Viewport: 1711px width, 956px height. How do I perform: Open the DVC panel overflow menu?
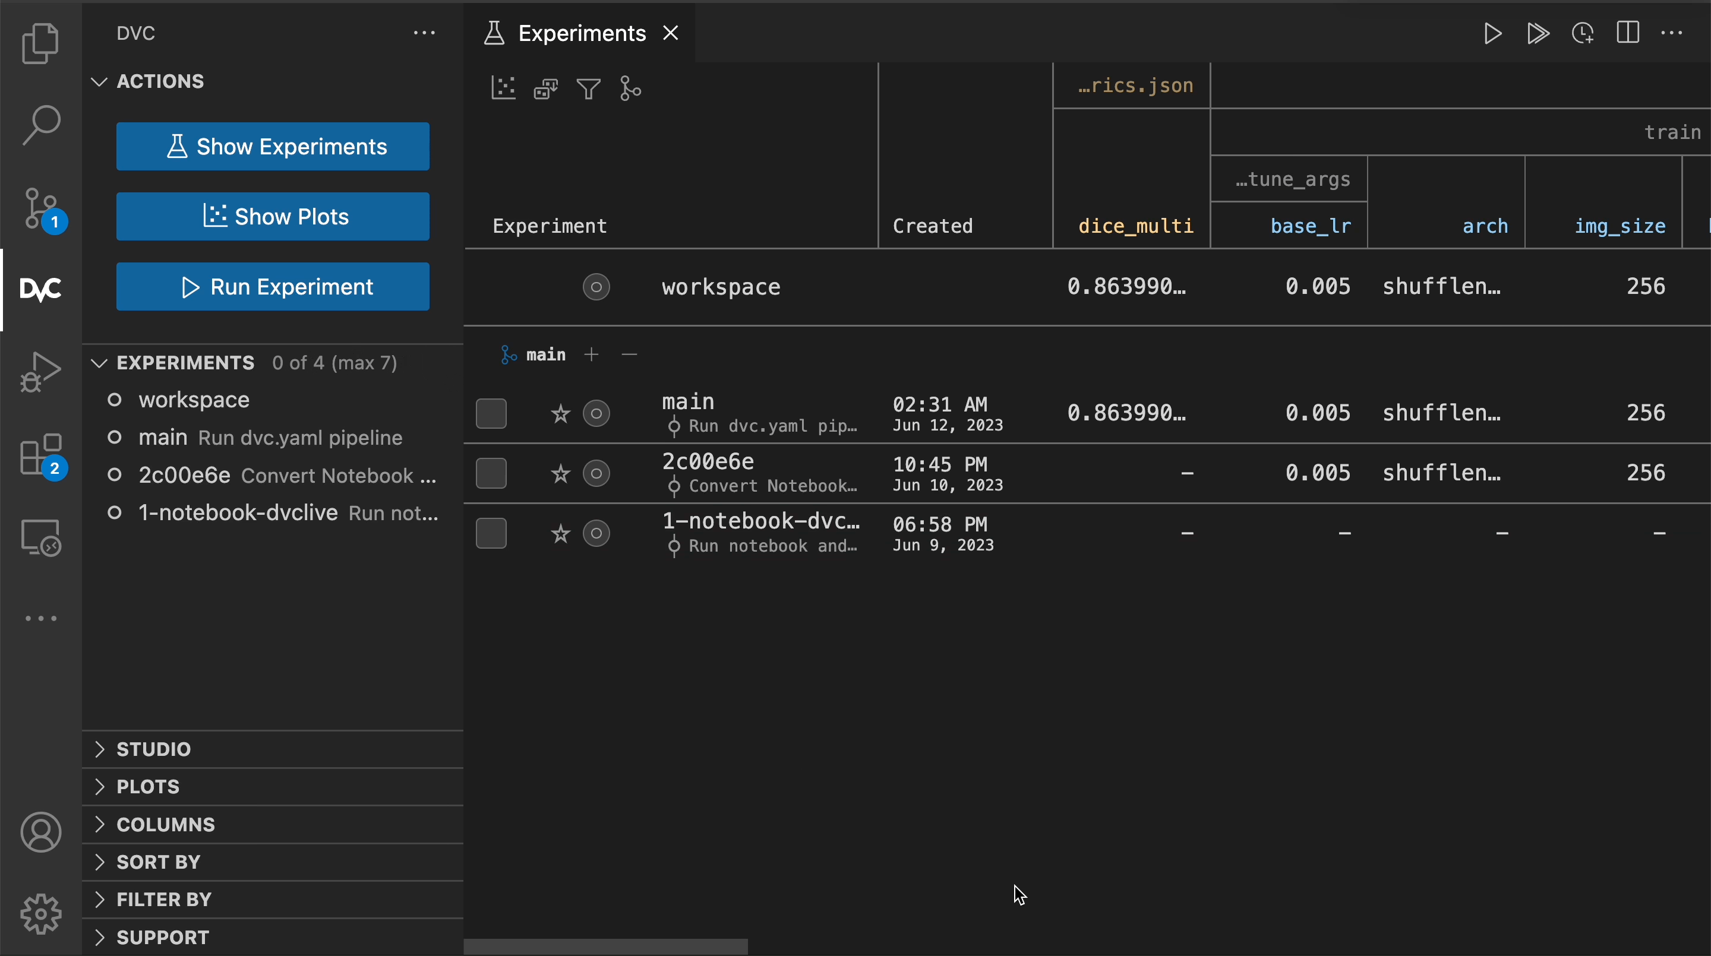425,33
